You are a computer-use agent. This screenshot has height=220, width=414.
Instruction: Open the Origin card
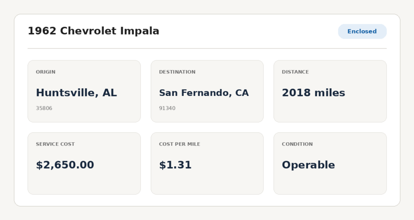pos(84,91)
